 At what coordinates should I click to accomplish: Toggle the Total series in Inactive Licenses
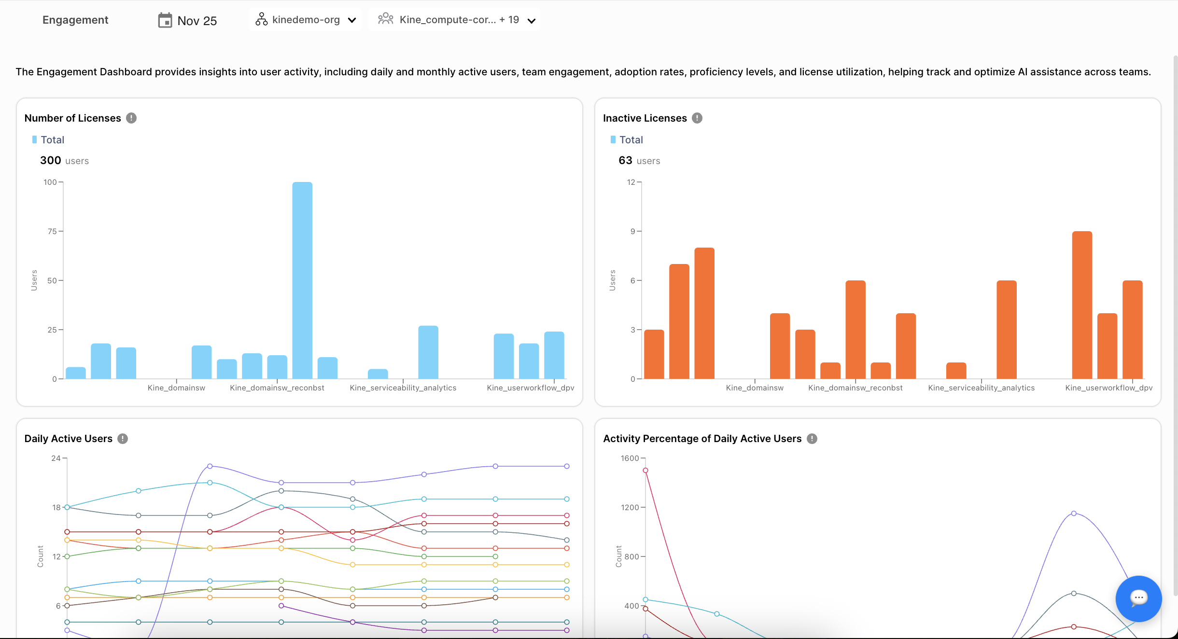(626, 139)
